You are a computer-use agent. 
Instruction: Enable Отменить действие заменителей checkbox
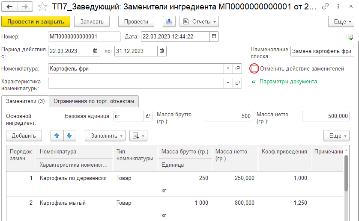[x=254, y=68]
